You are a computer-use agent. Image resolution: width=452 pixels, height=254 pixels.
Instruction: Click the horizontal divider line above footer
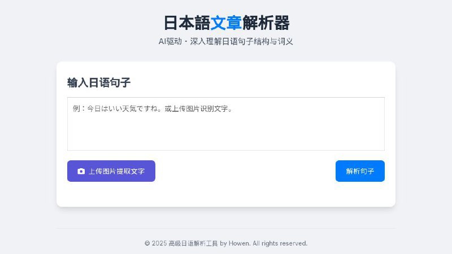pyautogui.click(x=226, y=229)
